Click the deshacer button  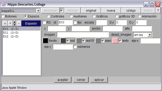[x=50, y=11]
